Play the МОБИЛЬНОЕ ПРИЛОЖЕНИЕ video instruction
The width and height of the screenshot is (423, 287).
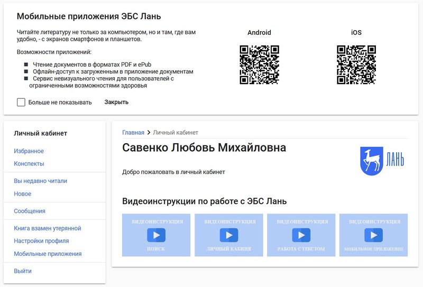point(373,235)
